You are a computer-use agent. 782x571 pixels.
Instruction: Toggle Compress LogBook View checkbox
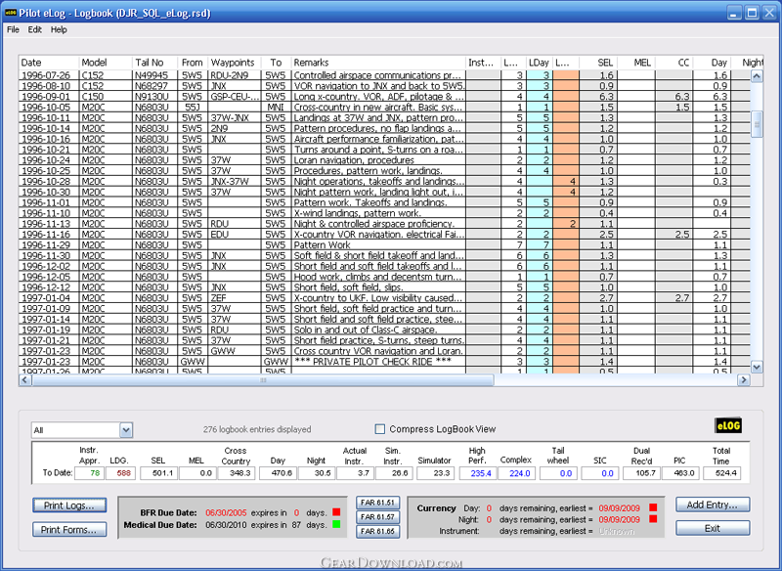click(380, 429)
